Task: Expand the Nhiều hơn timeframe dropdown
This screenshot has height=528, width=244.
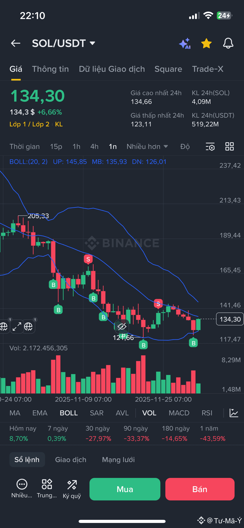Action: [147, 146]
